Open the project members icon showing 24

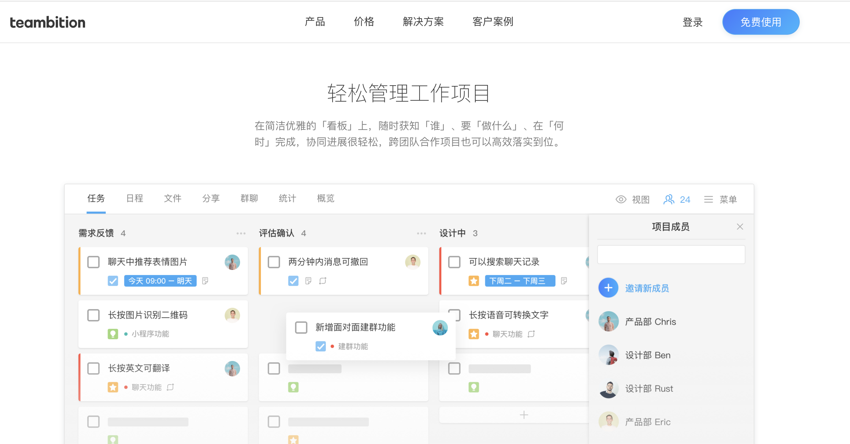pyautogui.click(x=669, y=199)
